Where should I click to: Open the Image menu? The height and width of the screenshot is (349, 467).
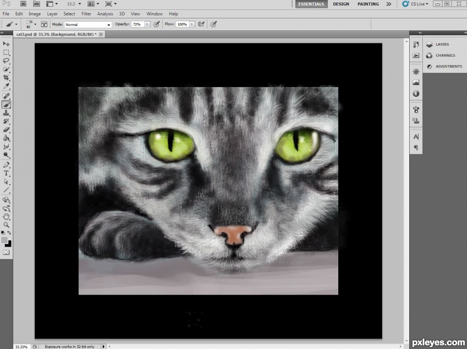[x=35, y=14]
